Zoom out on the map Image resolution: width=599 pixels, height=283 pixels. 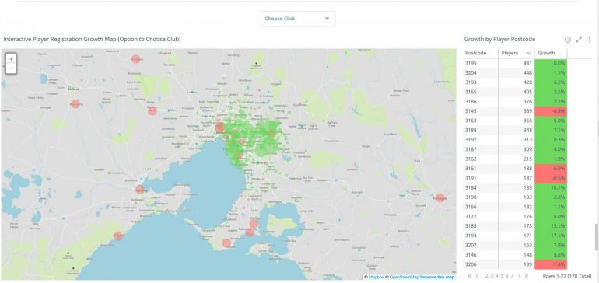[11, 68]
